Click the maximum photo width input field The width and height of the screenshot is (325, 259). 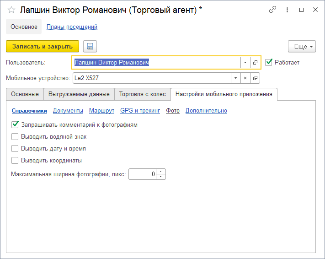pos(142,174)
